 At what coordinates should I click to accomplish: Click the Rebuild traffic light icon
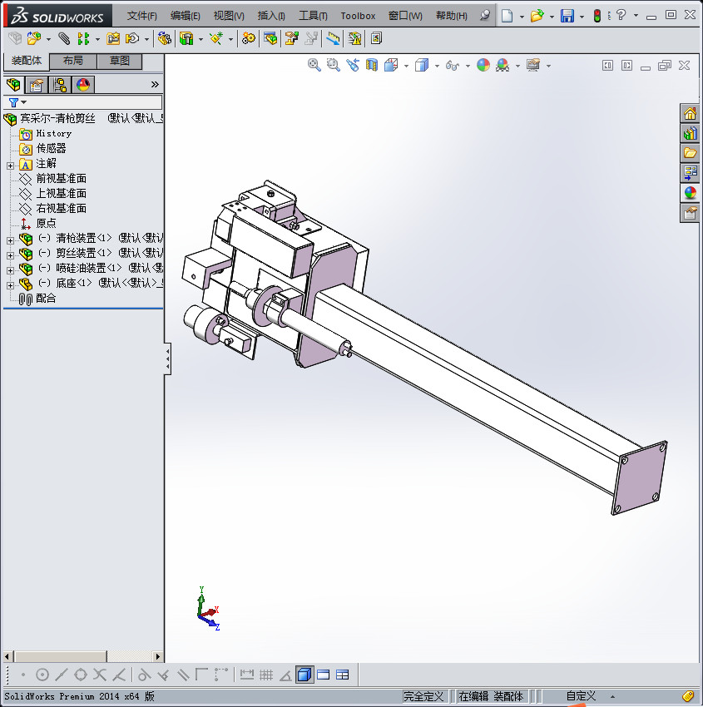point(597,16)
